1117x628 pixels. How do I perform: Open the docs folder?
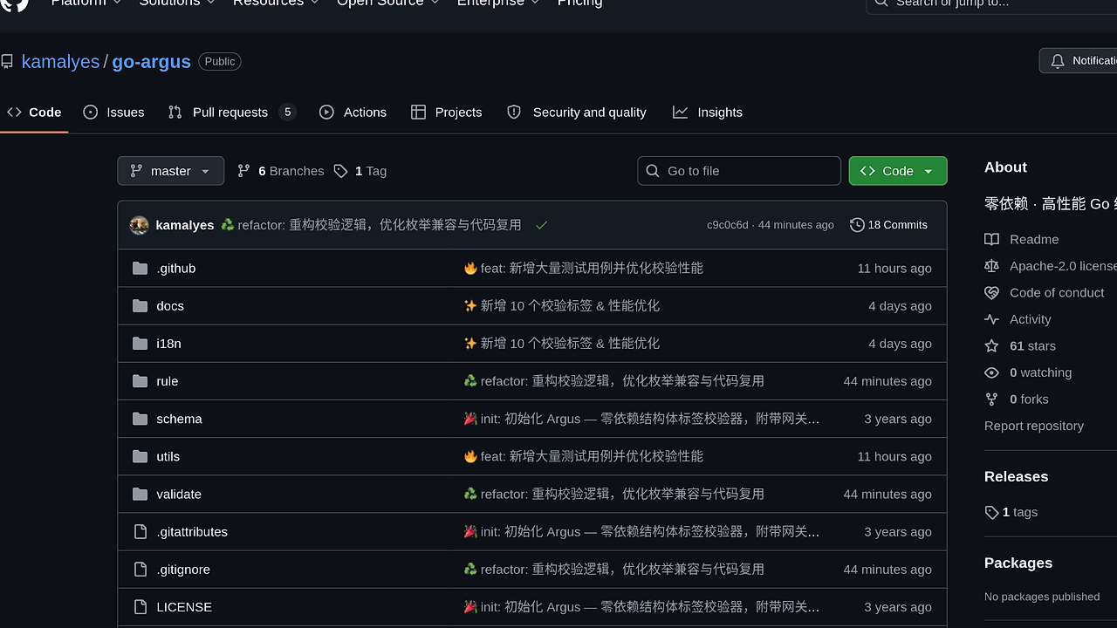click(170, 306)
